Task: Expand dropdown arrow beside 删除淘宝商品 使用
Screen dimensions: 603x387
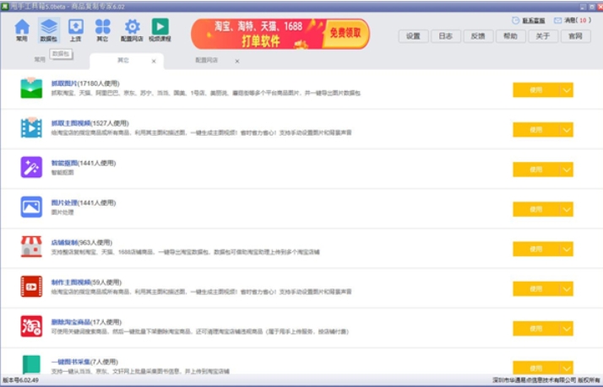Action: click(567, 329)
